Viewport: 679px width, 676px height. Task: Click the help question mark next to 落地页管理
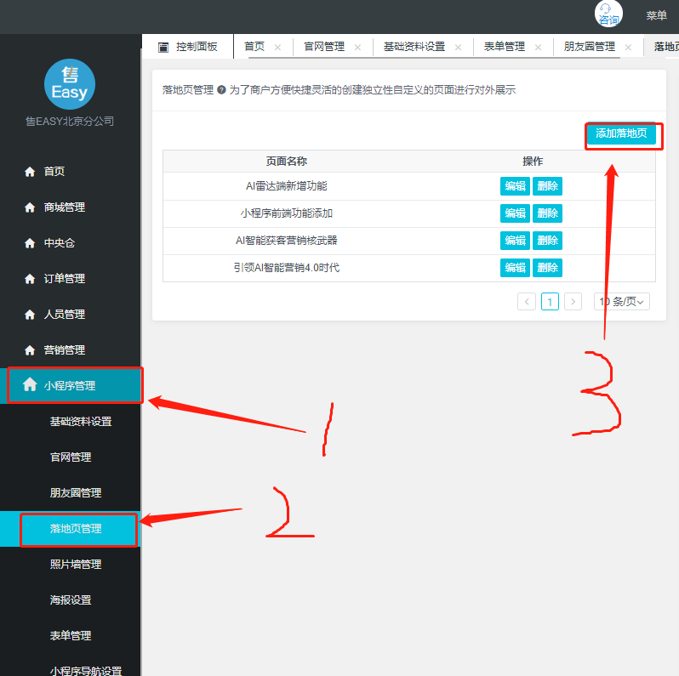[221, 90]
